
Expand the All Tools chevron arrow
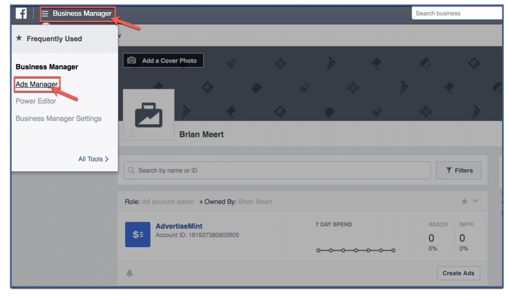click(x=107, y=159)
